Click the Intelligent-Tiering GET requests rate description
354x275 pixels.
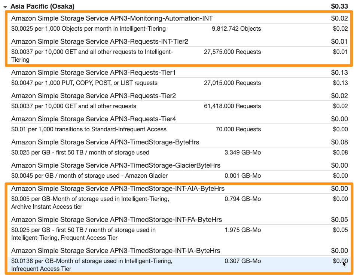click(x=92, y=56)
